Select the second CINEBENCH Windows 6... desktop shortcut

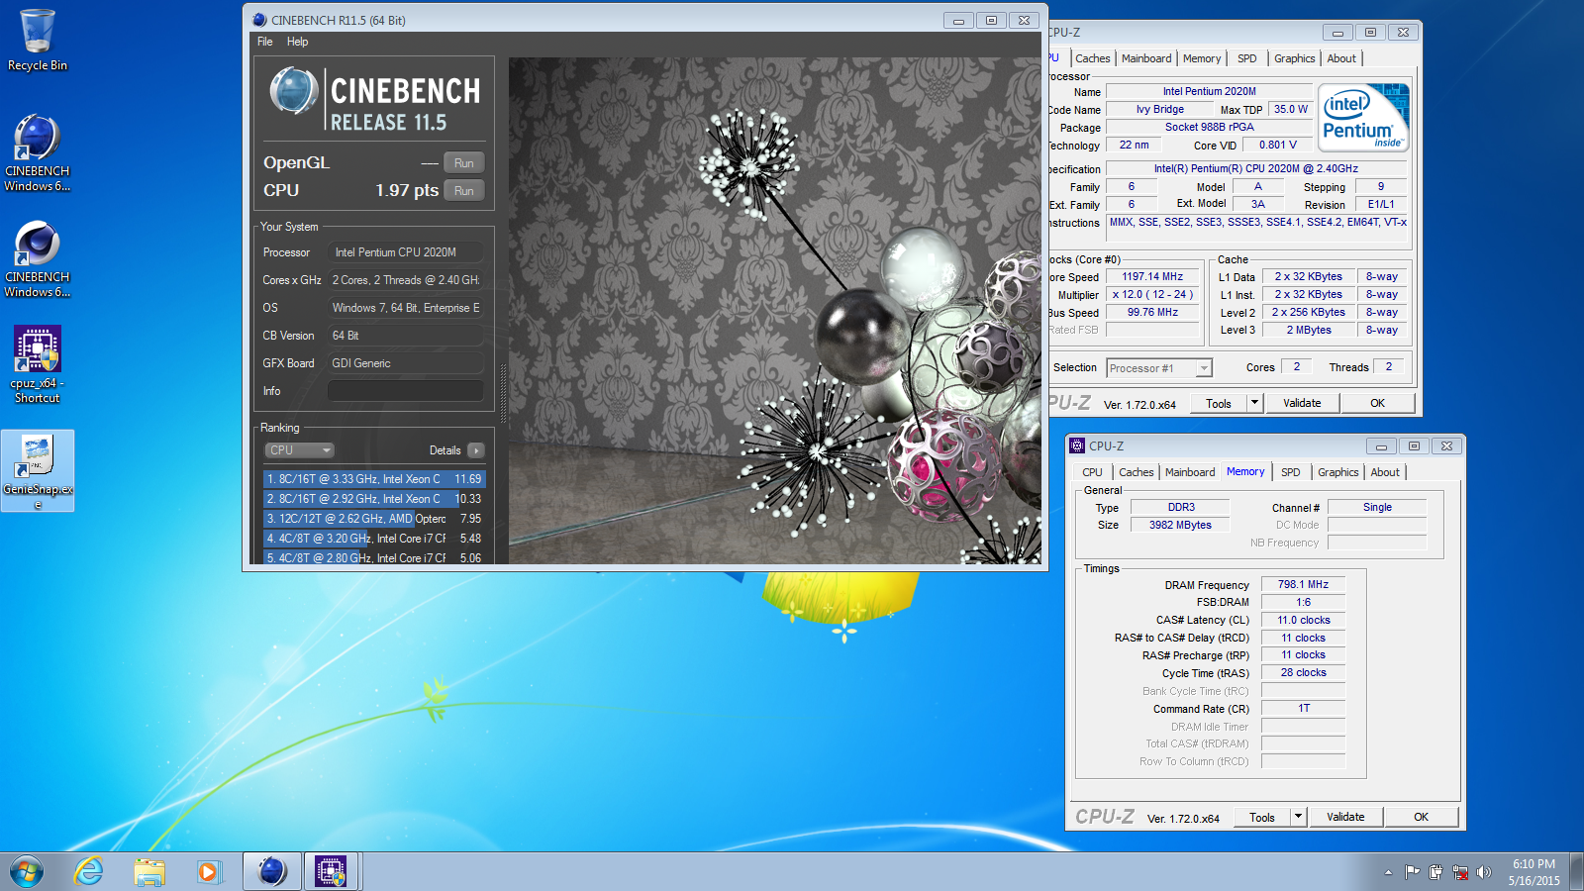tap(38, 259)
